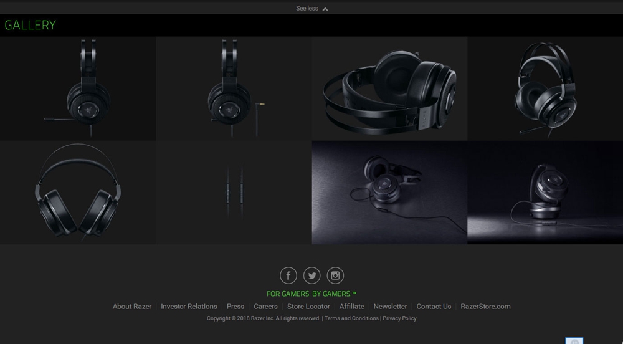Visit the RazerStore.com link

click(485, 307)
